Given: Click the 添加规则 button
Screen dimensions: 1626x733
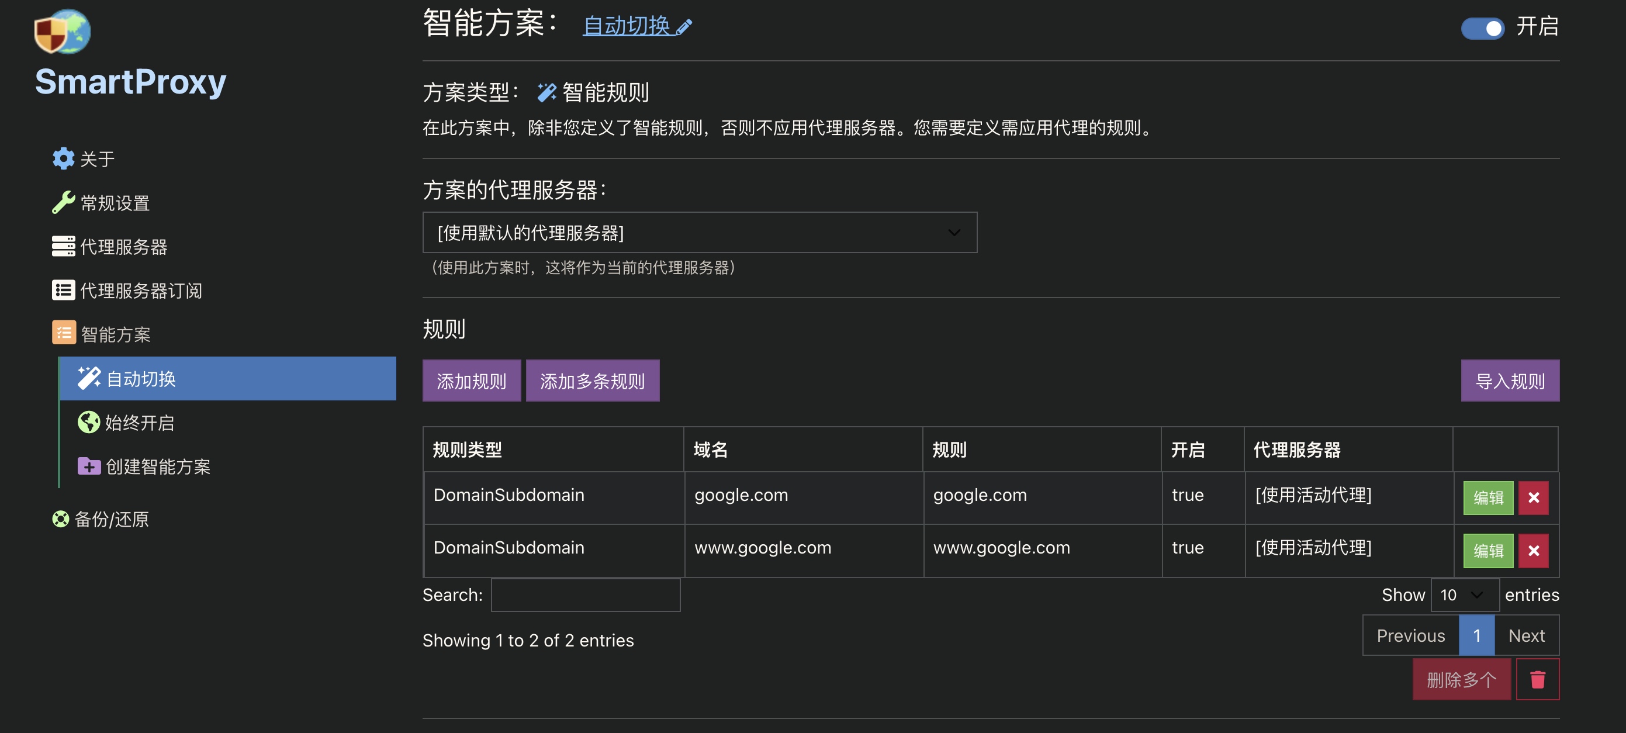Looking at the screenshot, I should (472, 380).
